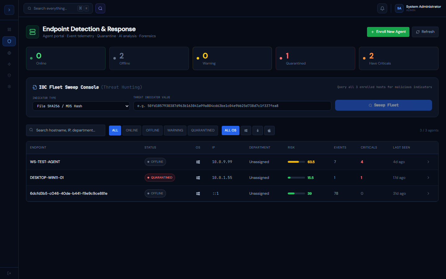Click the hostname, IP, department search box

[x=66, y=130]
